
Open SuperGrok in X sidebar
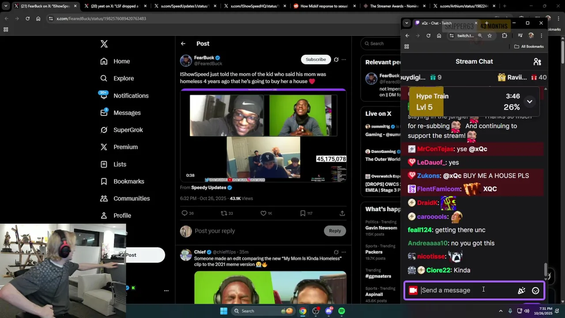tap(121, 130)
